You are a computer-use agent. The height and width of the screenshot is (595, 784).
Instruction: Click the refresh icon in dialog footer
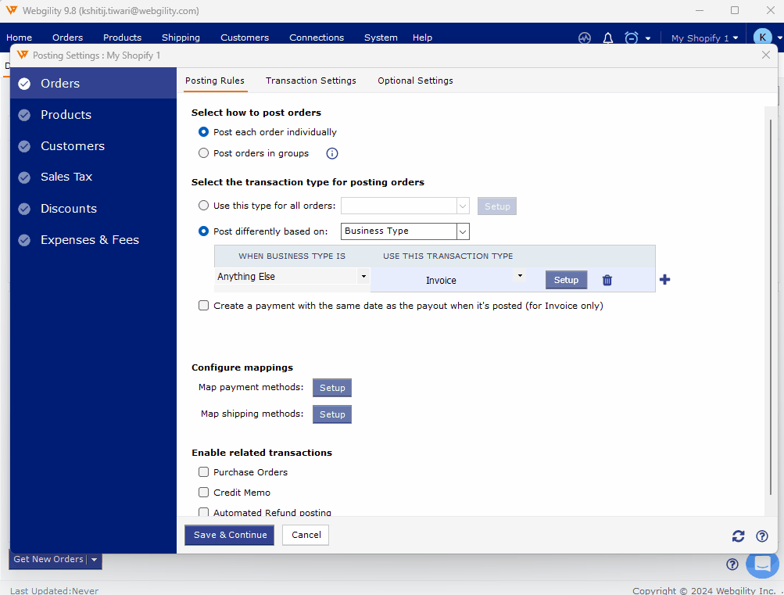point(738,536)
